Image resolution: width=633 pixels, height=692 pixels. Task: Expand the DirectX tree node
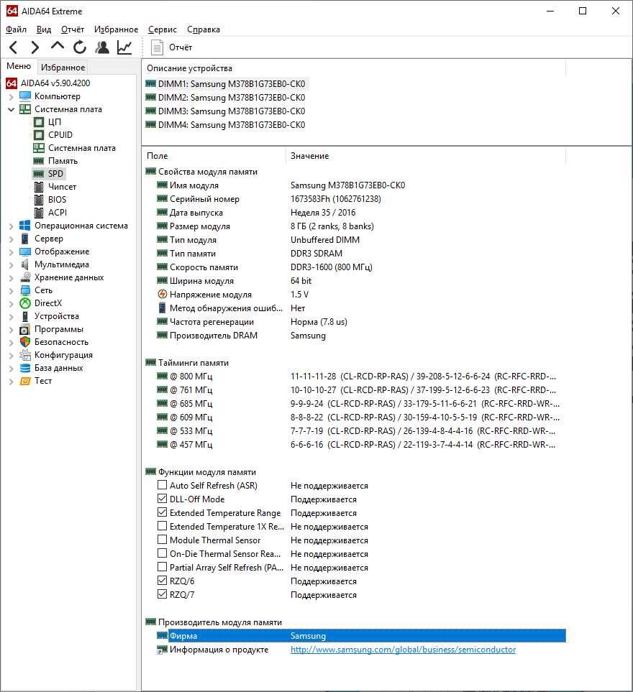[x=12, y=304]
